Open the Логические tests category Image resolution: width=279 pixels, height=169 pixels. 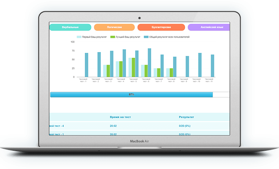(114, 27)
